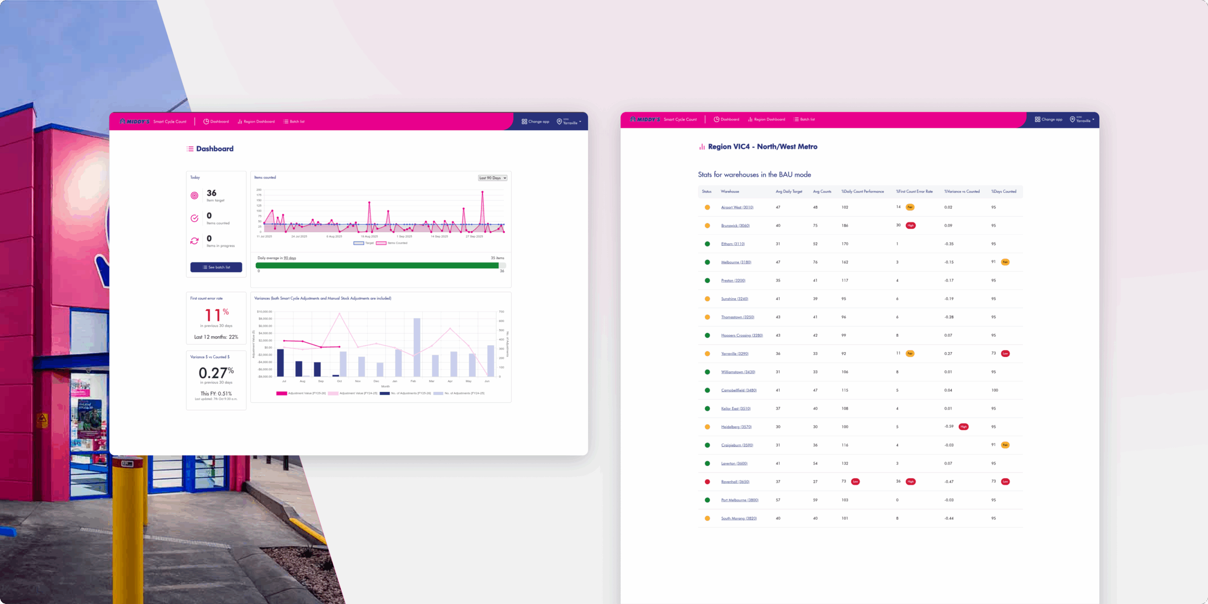
Task: Click Change app icon in right window
Action: tap(1037, 119)
